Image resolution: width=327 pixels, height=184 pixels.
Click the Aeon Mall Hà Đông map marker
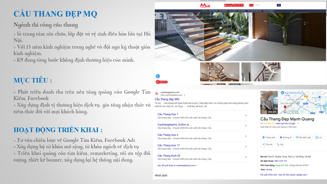(282, 93)
